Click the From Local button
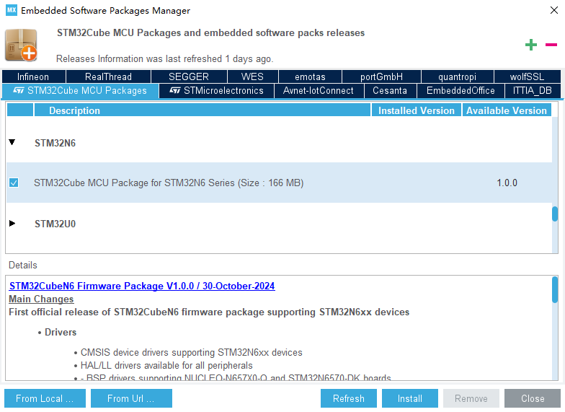This screenshot has height=412, width=565. coord(45,398)
